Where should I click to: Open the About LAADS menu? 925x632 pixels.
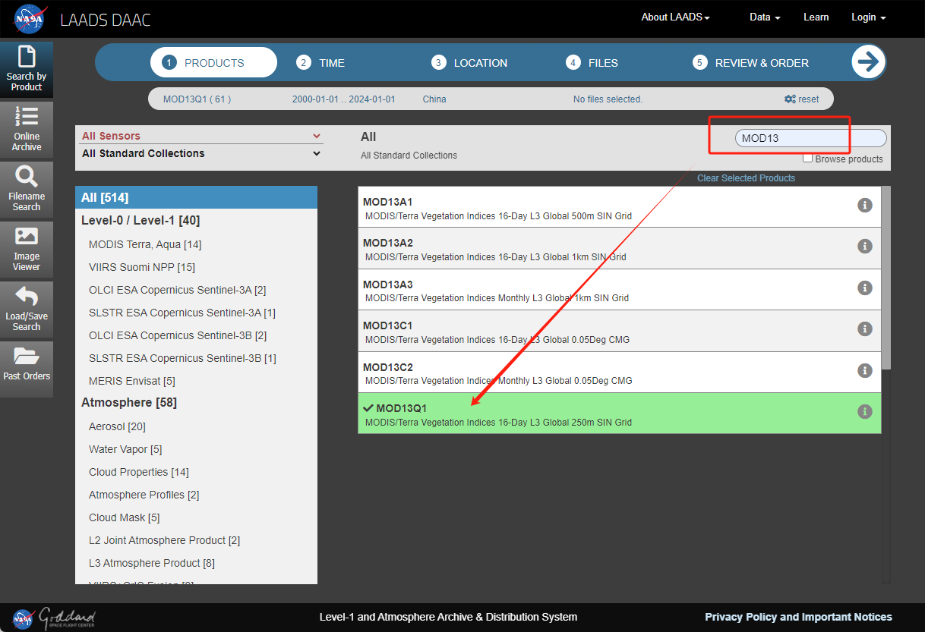point(676,17)
